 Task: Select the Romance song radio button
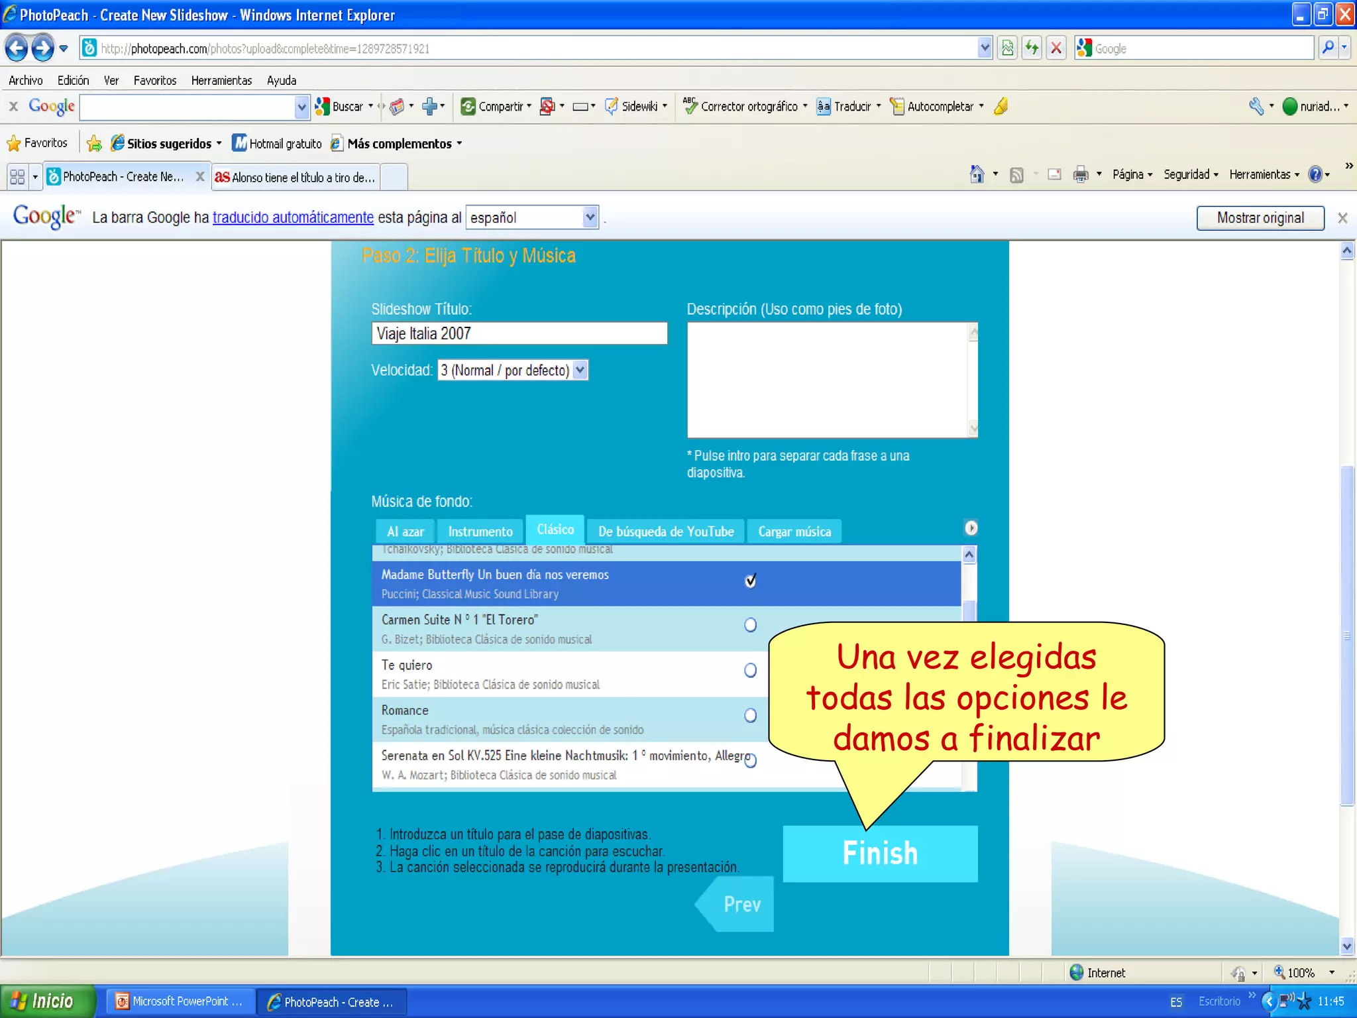point(750,715)
